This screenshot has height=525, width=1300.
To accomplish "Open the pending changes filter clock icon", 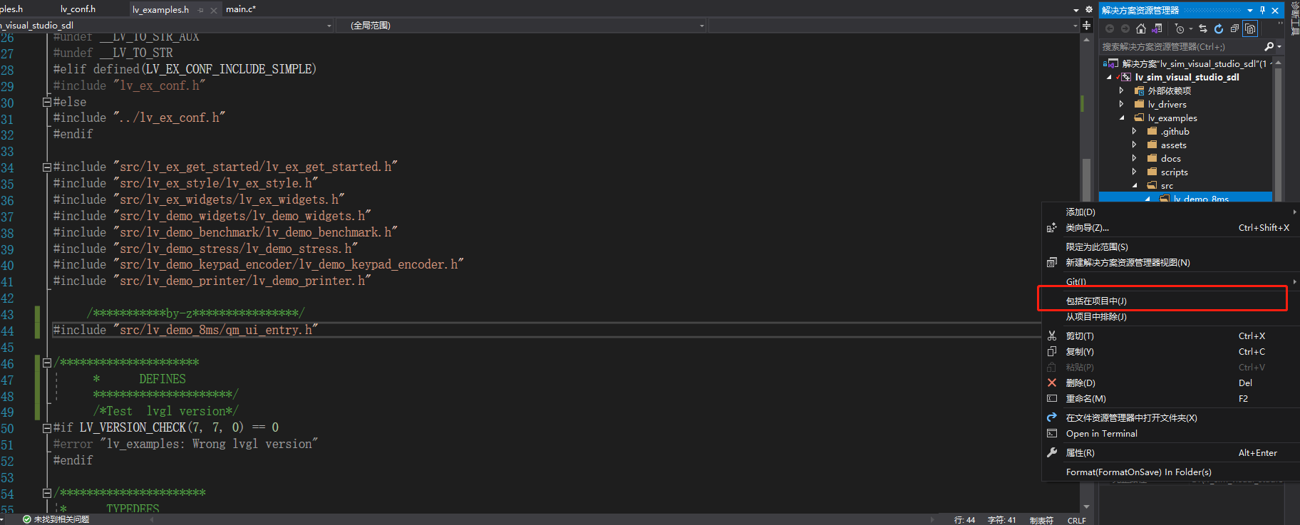I will 1180,29.
